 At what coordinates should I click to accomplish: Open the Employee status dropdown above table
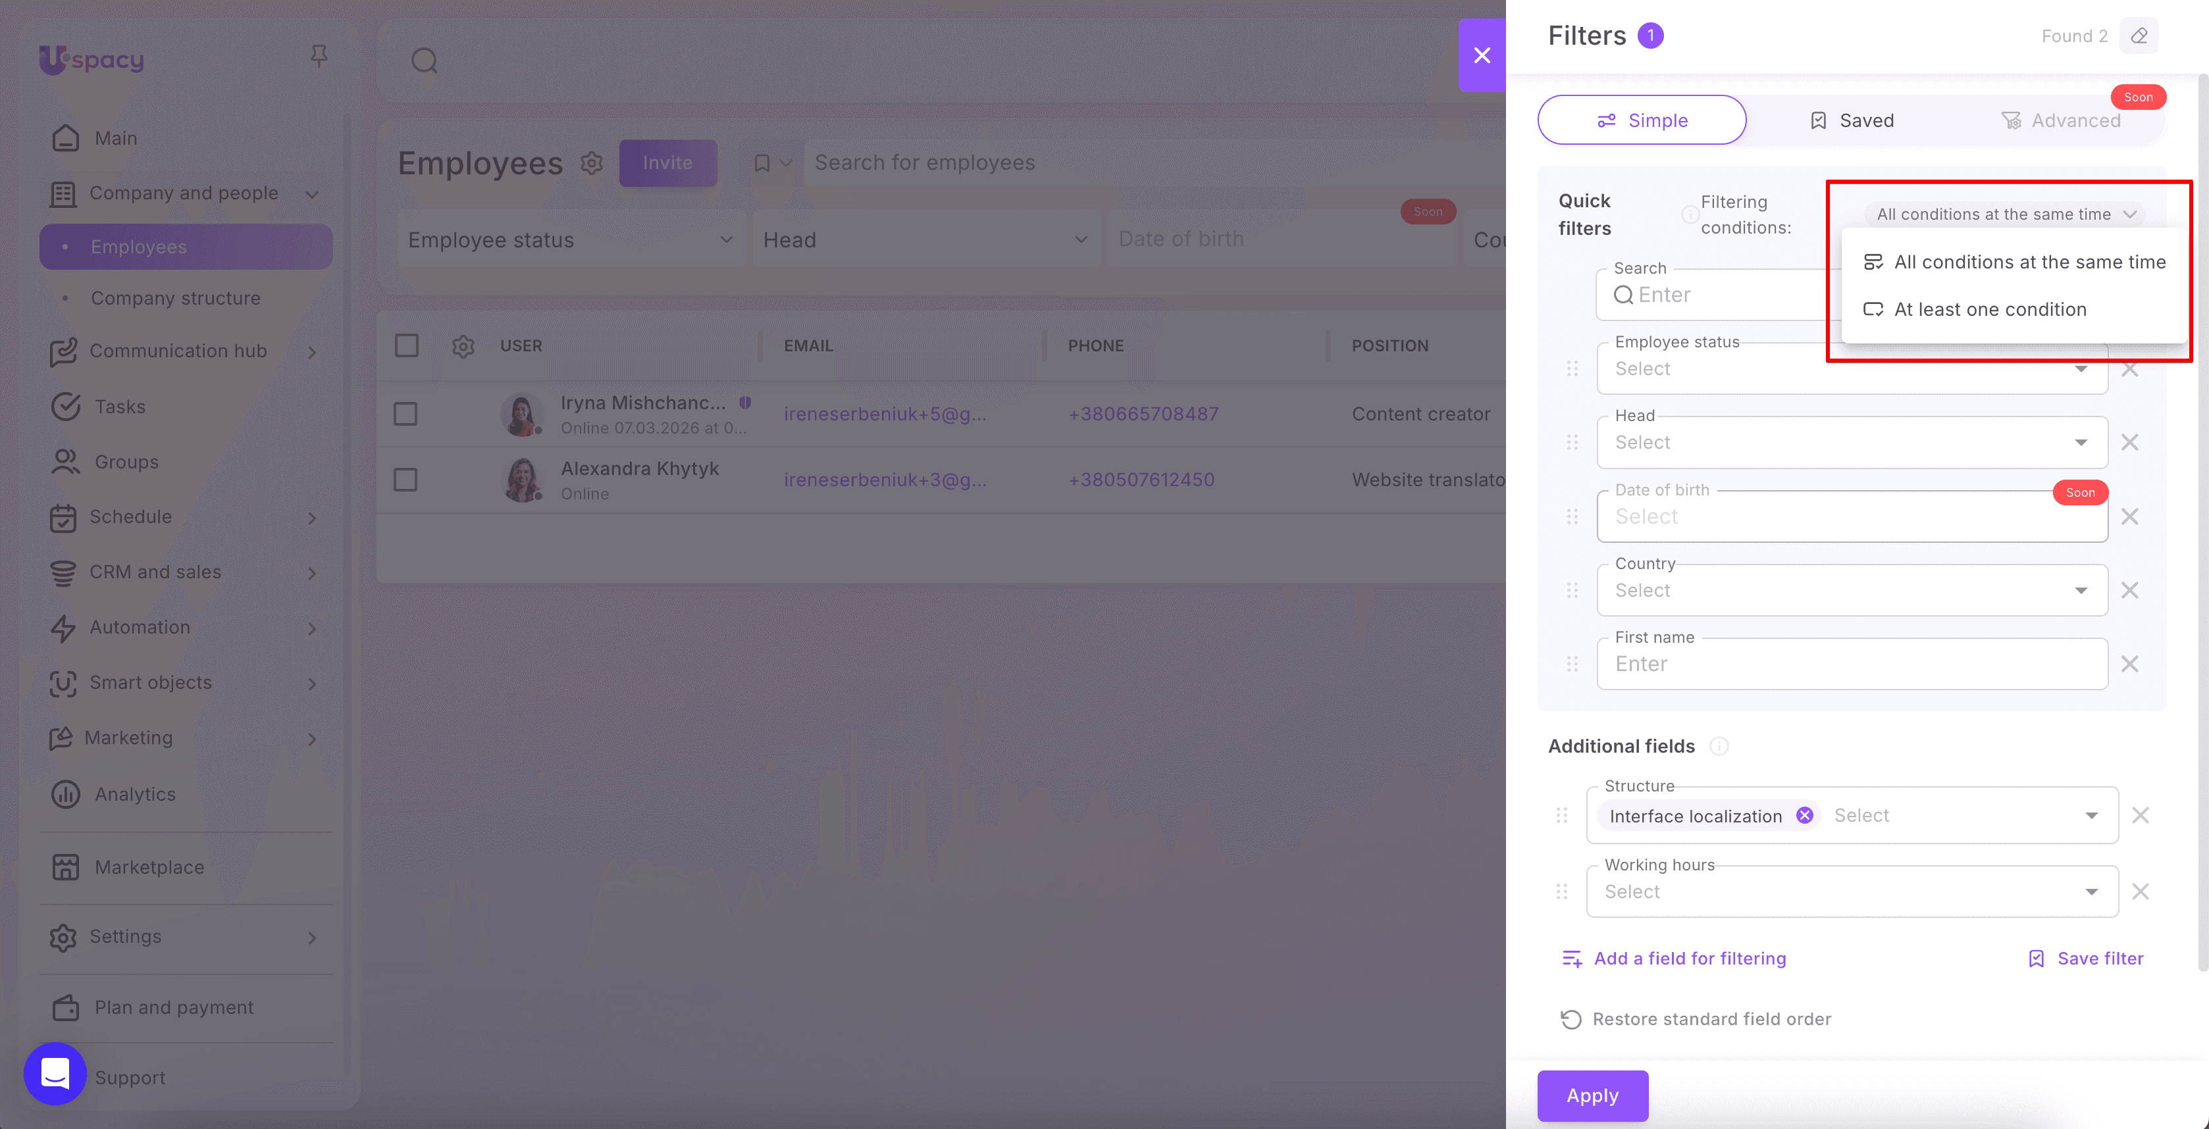[571, 240]
